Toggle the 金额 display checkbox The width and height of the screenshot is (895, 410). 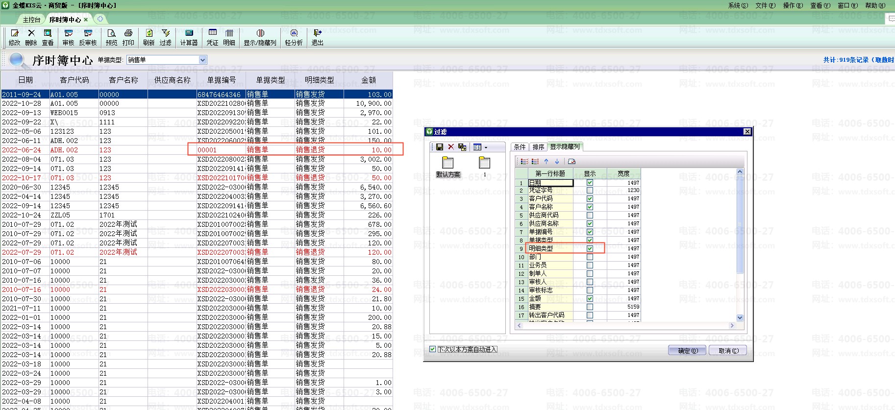[x=590, y=298]
